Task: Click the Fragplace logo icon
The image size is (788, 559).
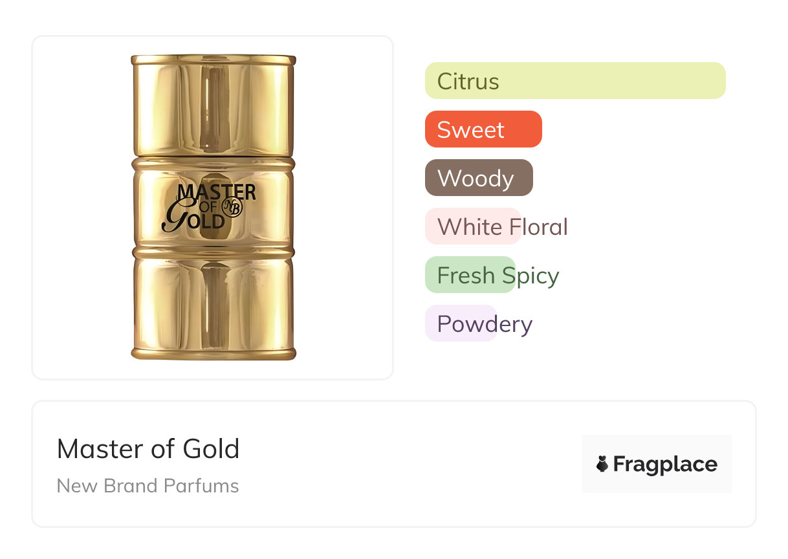Action: coord(602,464)
